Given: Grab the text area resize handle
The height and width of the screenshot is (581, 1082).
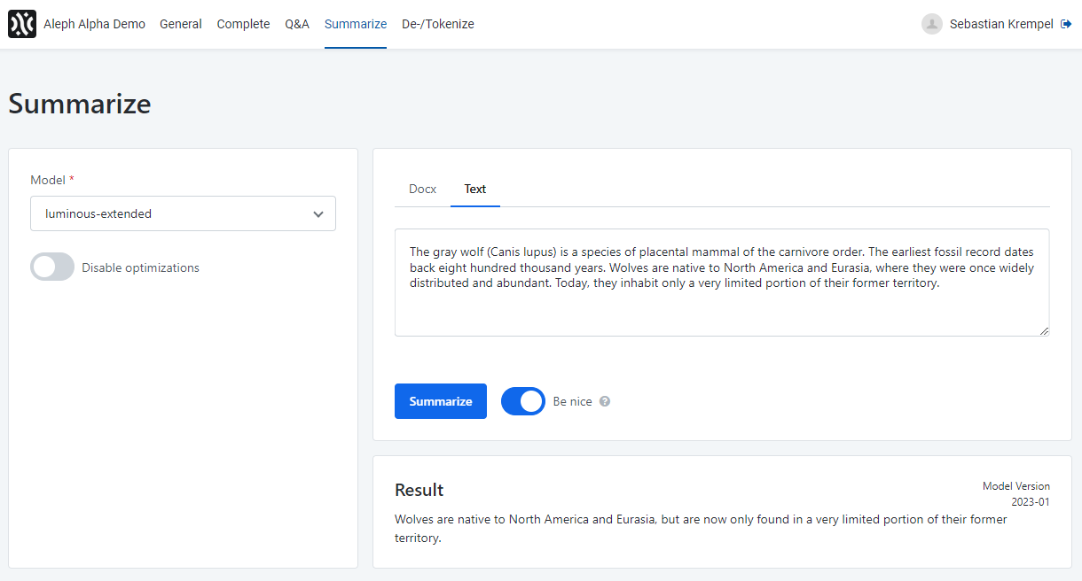Looking at the screenshot, I should coord(1044,330).
